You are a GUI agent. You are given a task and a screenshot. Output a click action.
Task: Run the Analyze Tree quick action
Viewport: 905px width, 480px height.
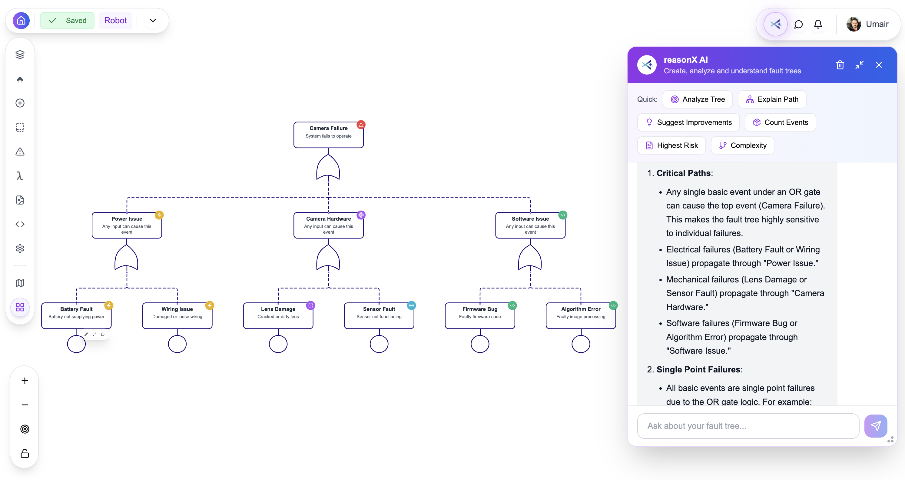698,99
